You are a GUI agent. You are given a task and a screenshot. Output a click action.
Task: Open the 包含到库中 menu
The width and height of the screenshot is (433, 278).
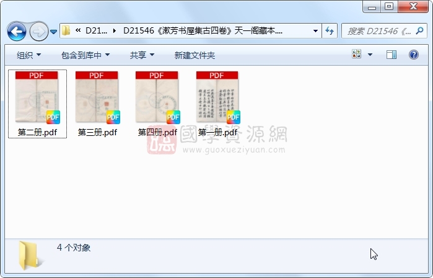coord(85,55)
